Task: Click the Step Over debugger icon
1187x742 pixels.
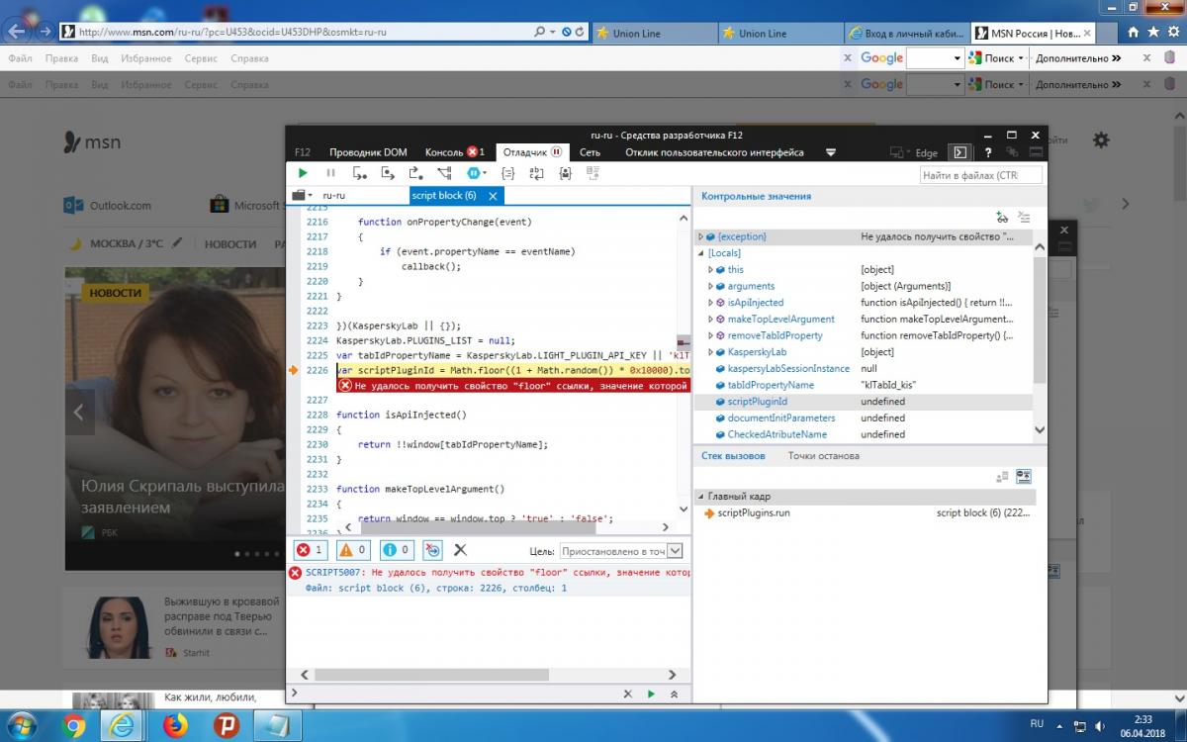Action: (x=388, y=173)
